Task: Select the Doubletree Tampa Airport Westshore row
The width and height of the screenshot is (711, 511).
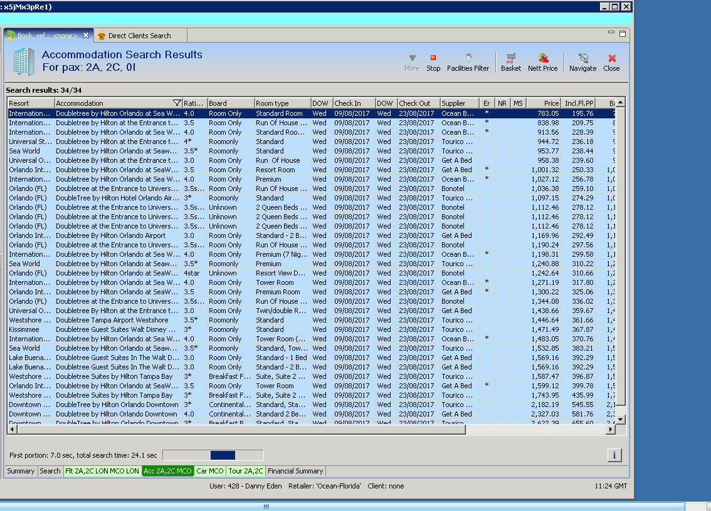Action: coord(312,320)
